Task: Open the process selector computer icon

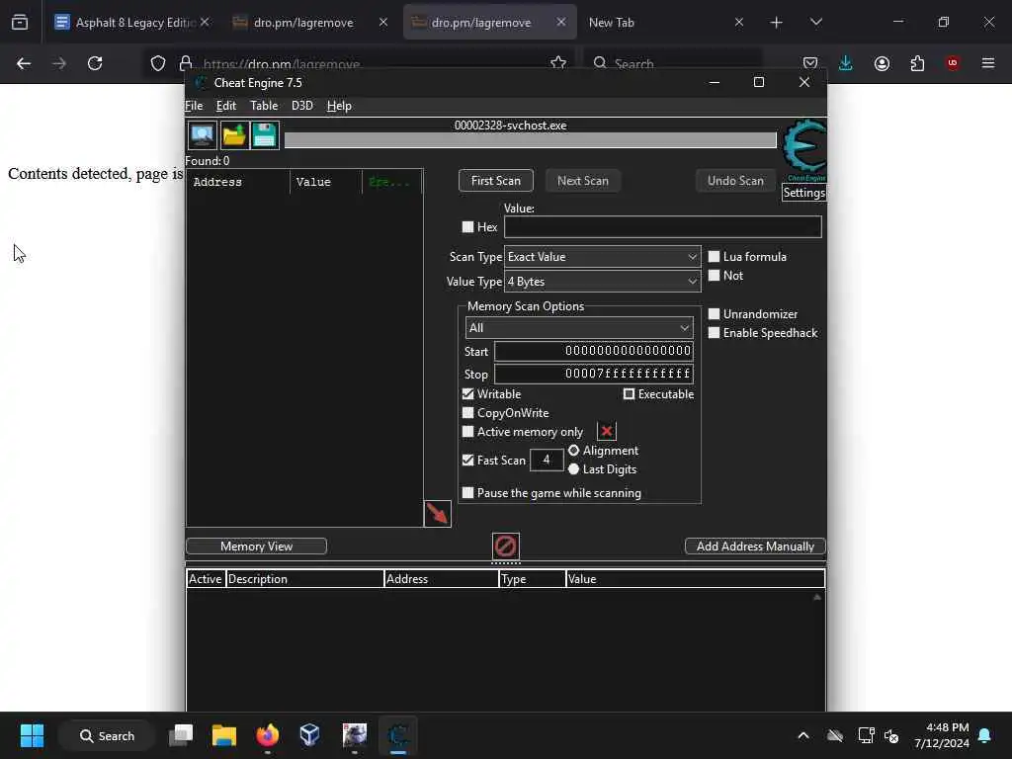Action: tap(202, 135)
